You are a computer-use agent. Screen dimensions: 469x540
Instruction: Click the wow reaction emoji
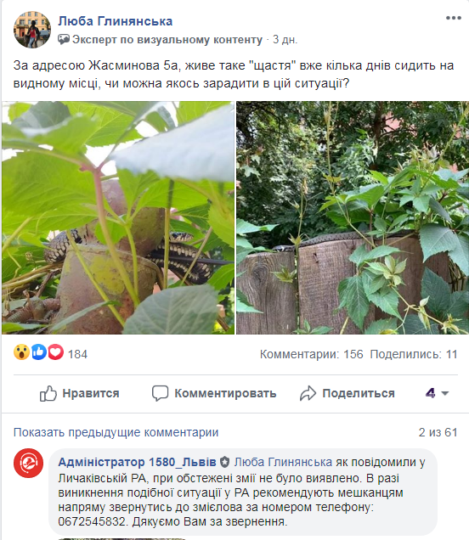coord(21,352)
